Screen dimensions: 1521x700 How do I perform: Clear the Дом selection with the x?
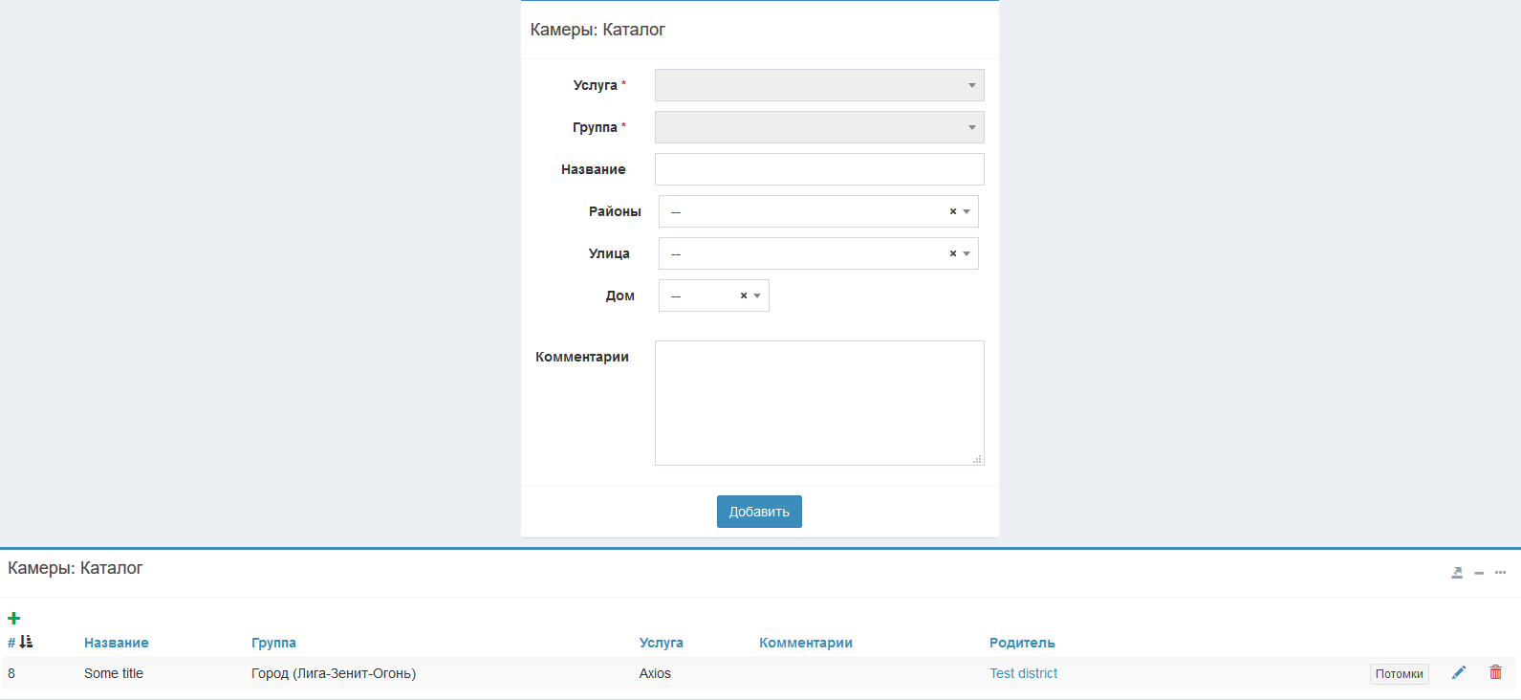click(x=743, y=295)
